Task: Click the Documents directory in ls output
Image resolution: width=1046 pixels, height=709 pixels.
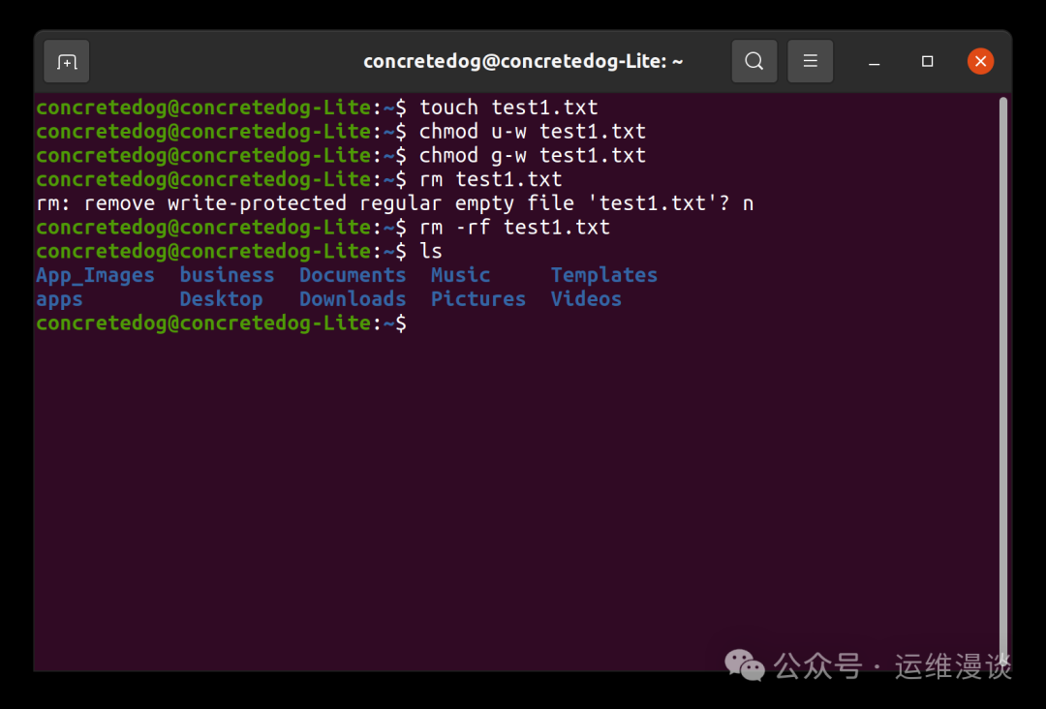Action: (x=353, y=275)
